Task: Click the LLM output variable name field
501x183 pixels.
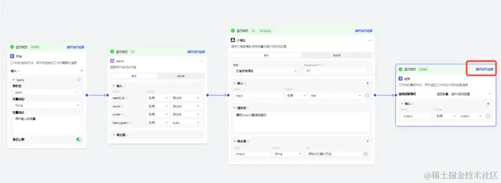Action: click(252, 154)
